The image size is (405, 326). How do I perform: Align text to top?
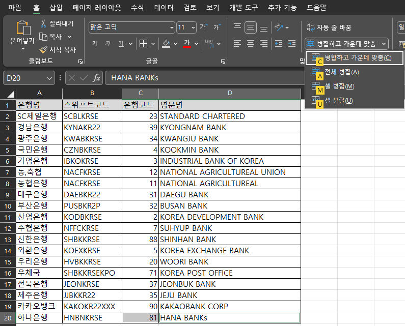(237, 27)
